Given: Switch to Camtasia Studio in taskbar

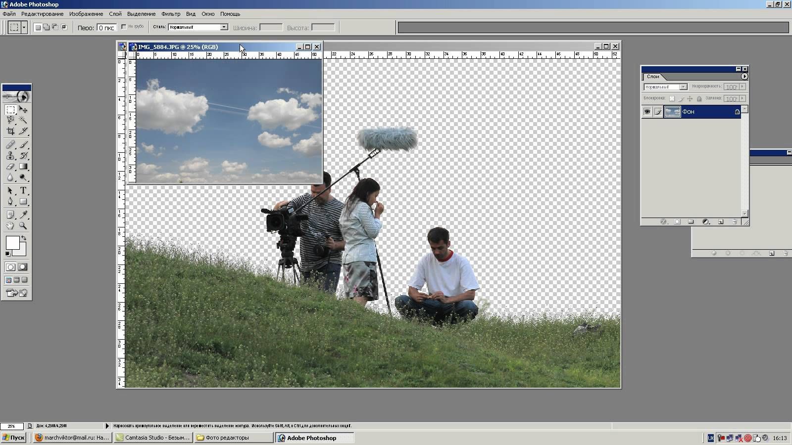Looking at the screenshot, I should tap(153, 438).
